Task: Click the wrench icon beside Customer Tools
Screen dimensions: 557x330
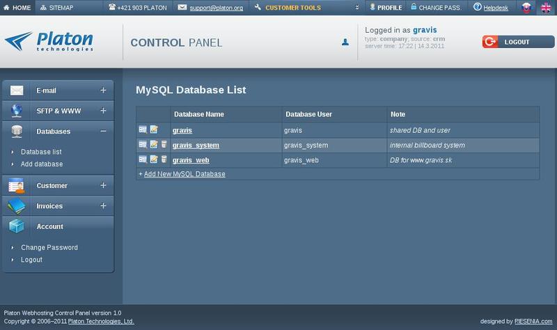Action: click(258, 7)
